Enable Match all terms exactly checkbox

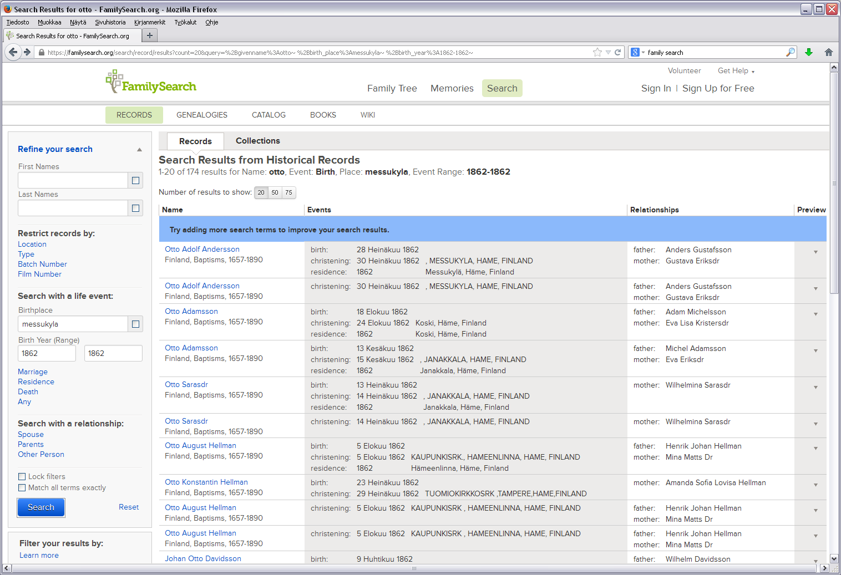[22, 487]
